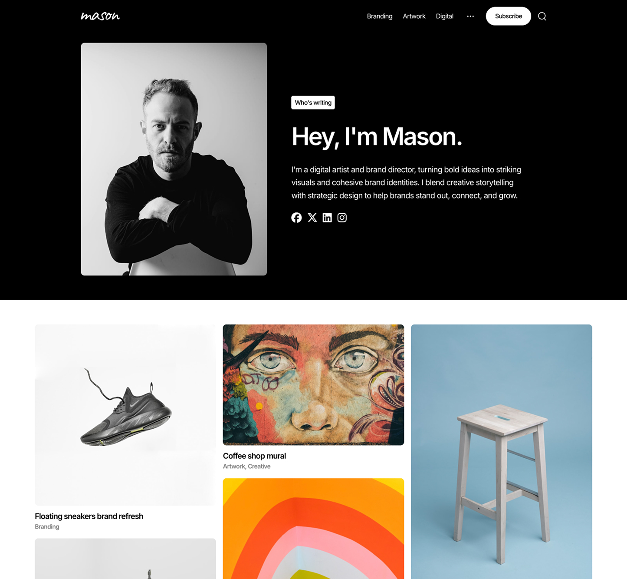Go to the Branding nav item
627x579 pixels.
click(380, 16)
